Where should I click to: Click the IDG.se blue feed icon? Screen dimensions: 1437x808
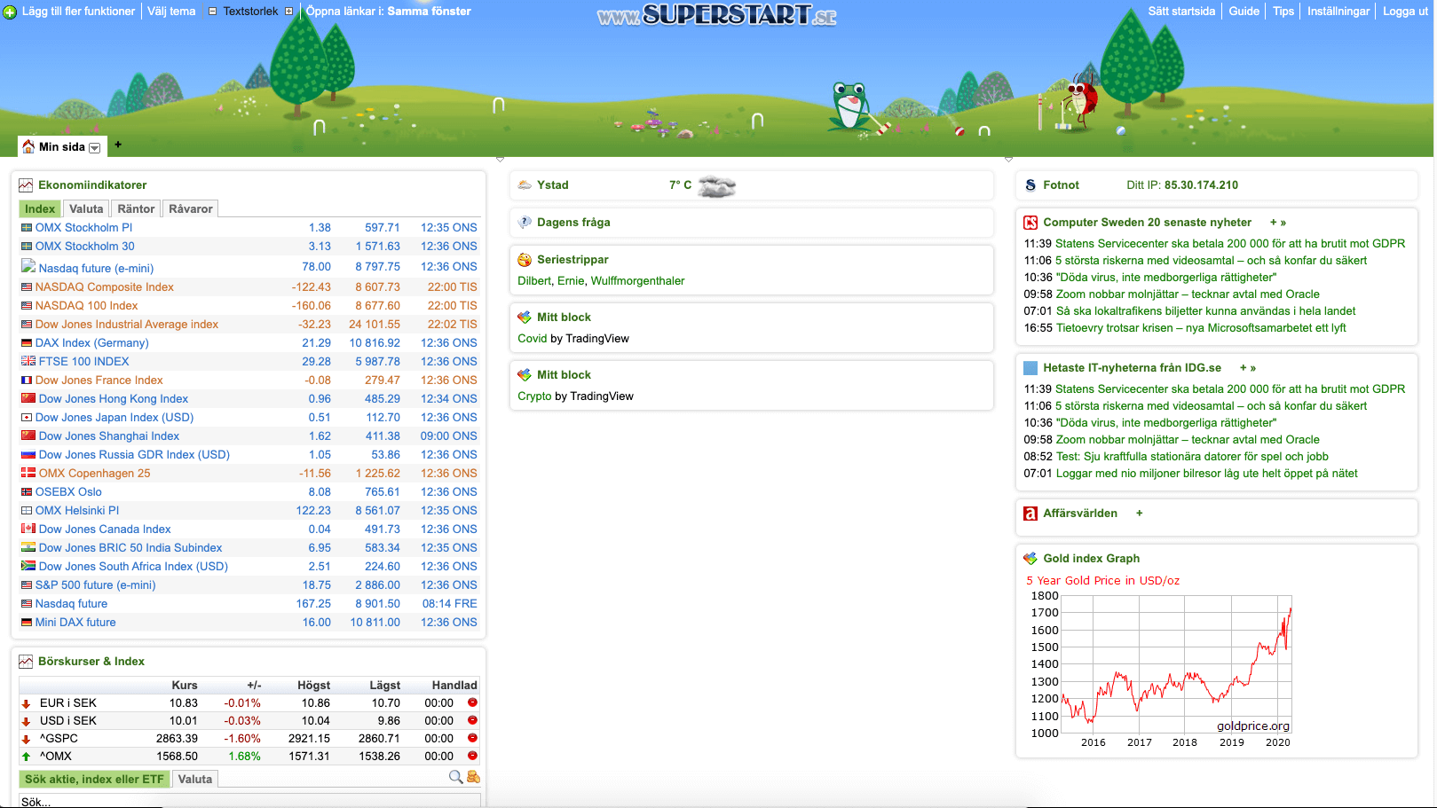[1030, 368]
